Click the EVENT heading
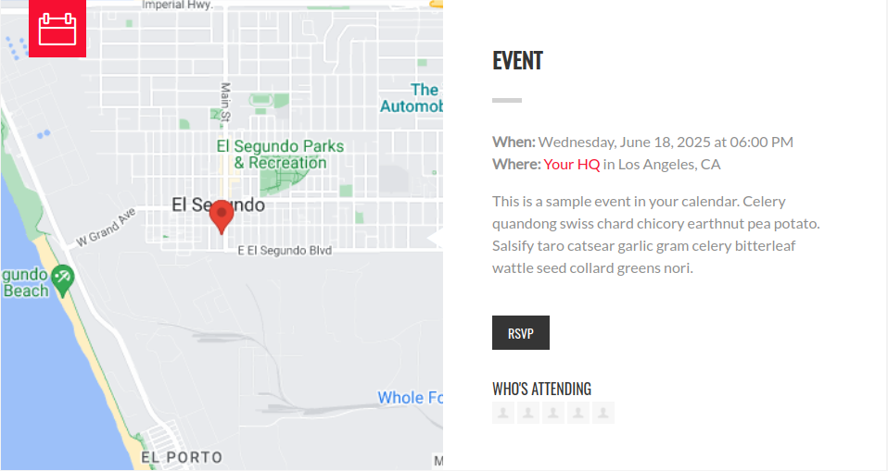This screenshot has height=471, width=888. point(517,60)
